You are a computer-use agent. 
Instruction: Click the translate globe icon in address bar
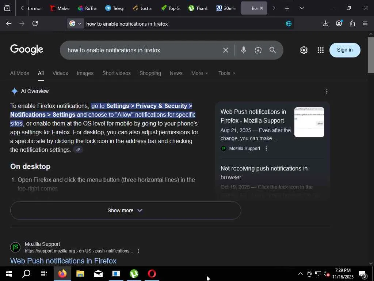(289, 23)
